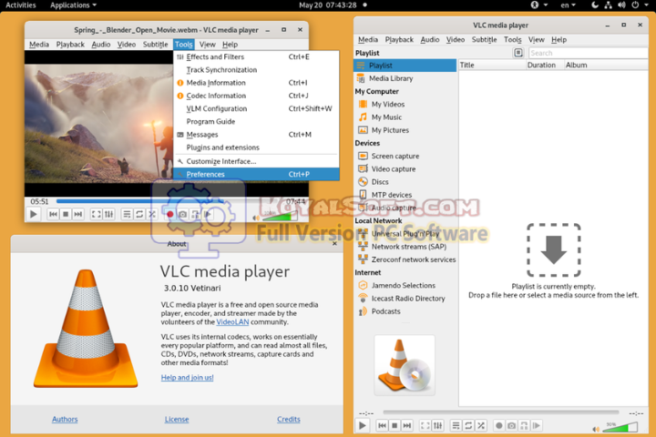This screenshot has width=656, height=437.
Task: Open the Applications menu in top bar
Action: click(73, 5)
